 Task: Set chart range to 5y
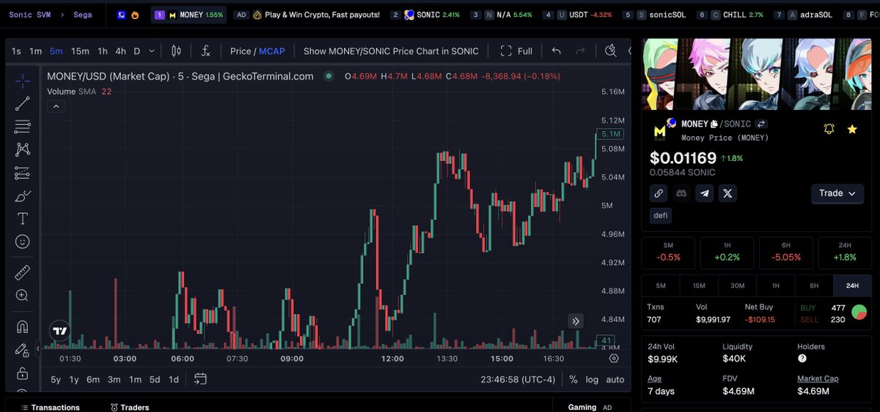coord(56,379)
